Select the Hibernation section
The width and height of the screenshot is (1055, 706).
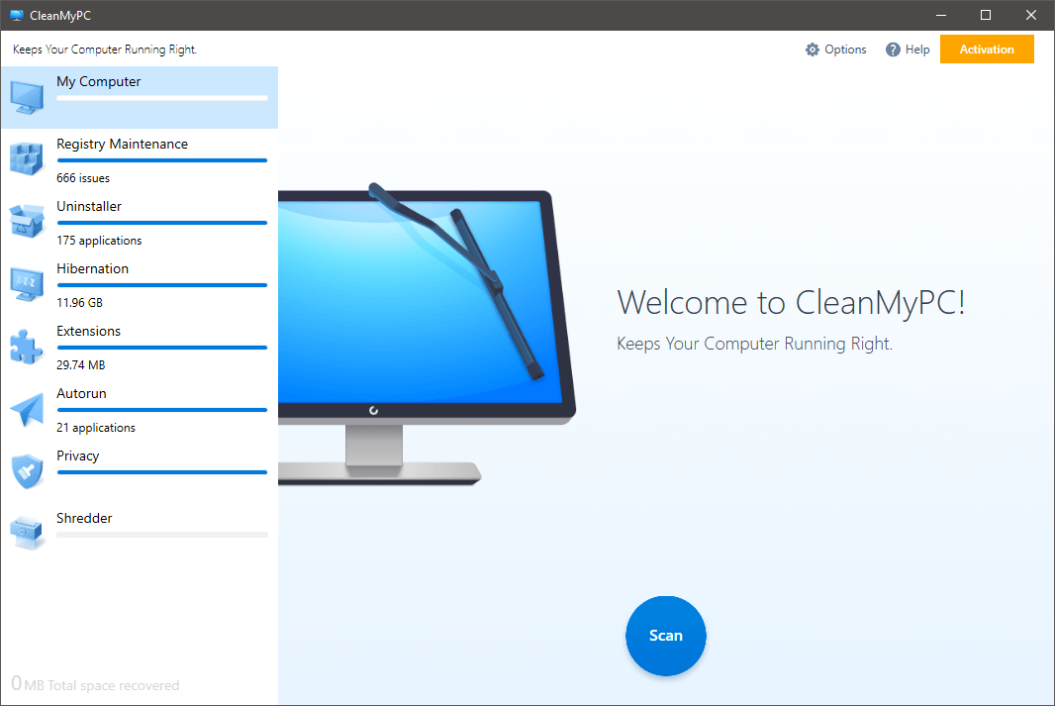coord(140,285)
